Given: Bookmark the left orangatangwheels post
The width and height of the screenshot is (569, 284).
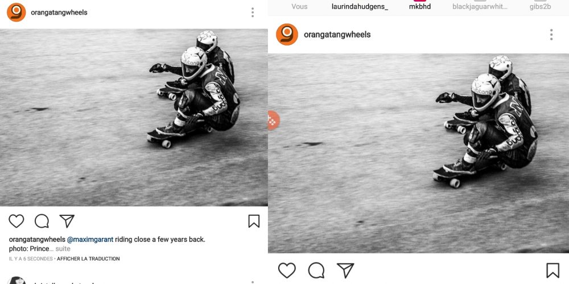Looking at the screenshot, I should (254, 221).
